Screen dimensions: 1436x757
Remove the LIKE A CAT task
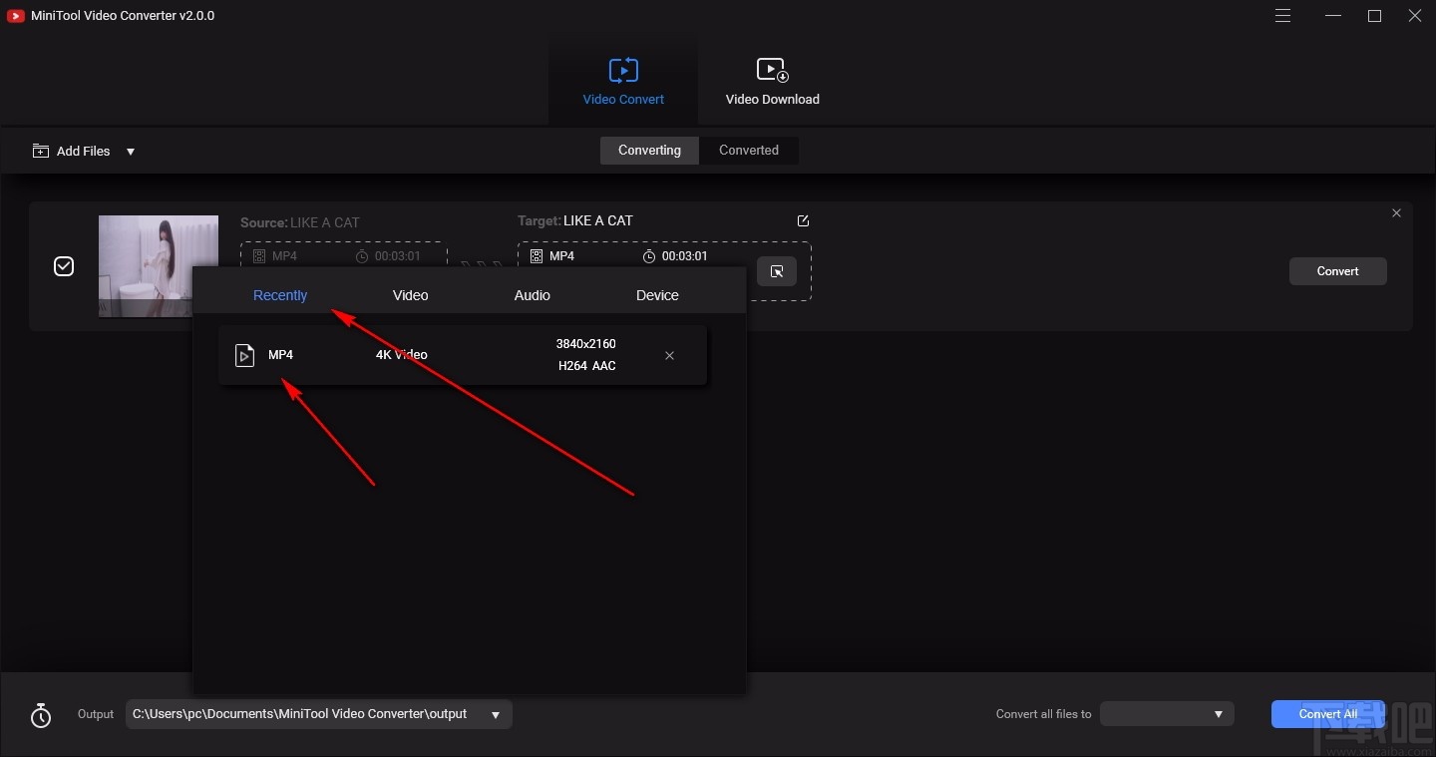pyautogui.click(x=1396, y=213)
